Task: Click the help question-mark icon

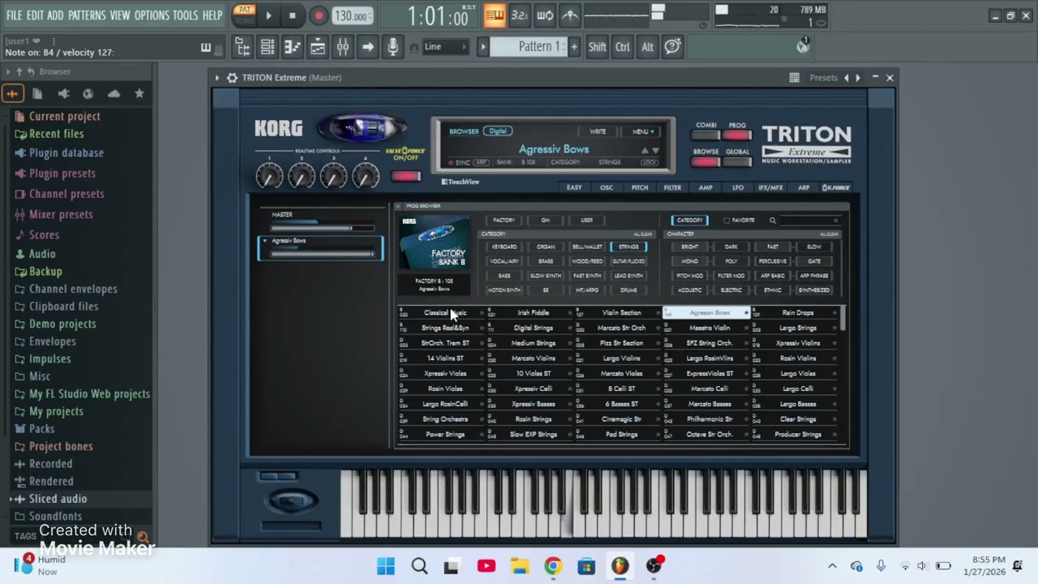Action: pos(672,47)
